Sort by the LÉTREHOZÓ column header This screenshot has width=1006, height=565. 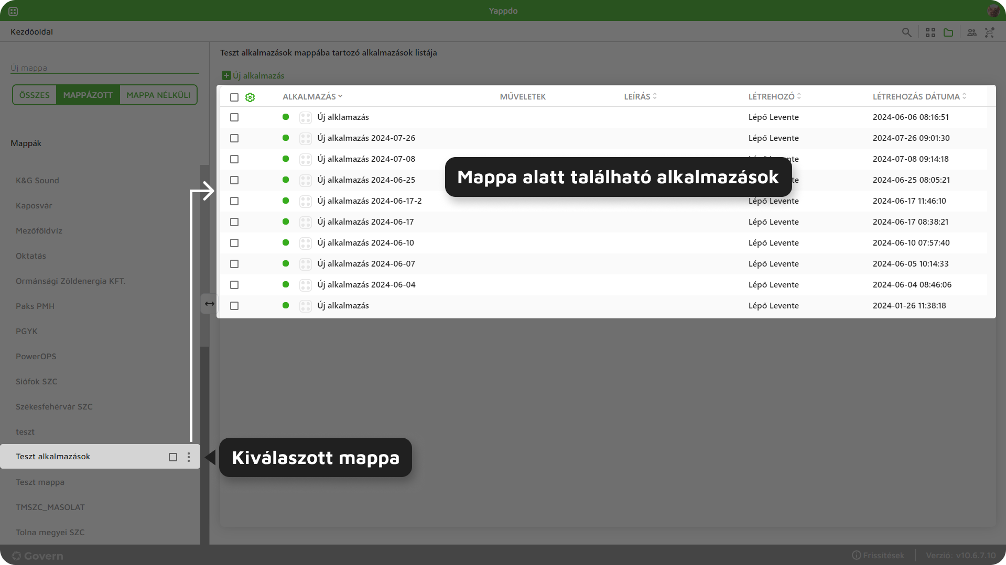point(774,96)
